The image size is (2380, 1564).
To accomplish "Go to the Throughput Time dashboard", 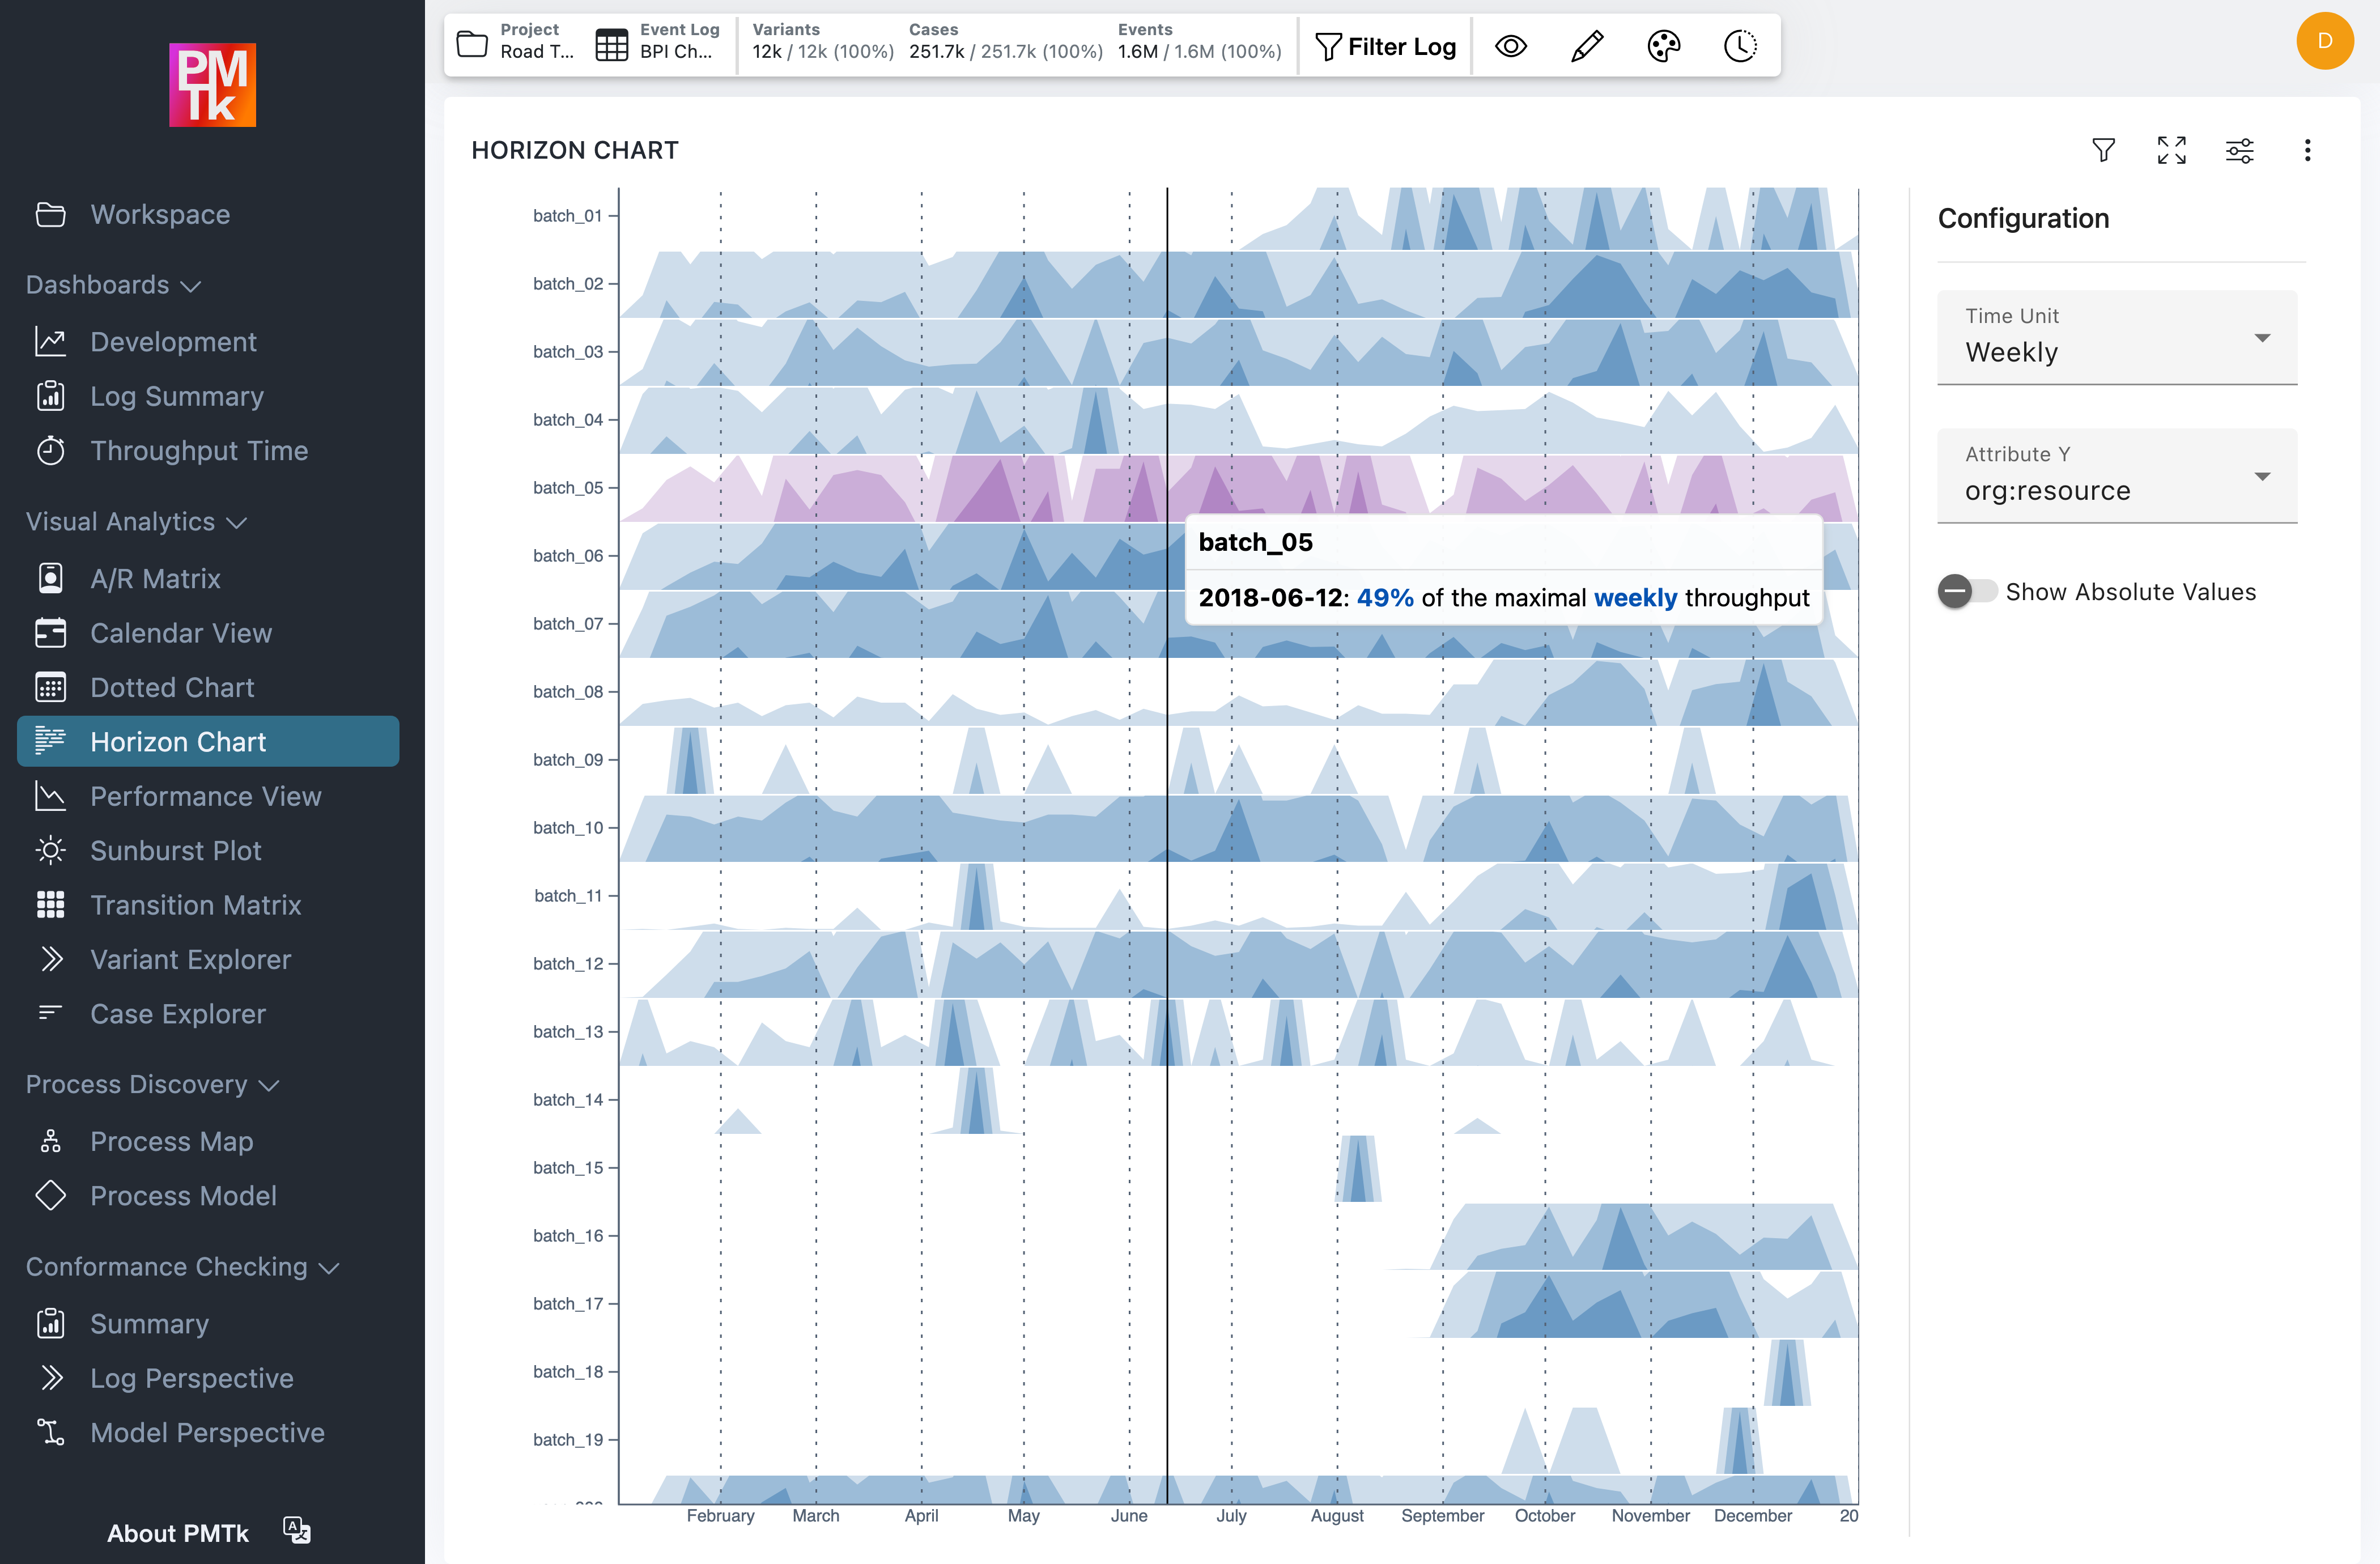I will point(199,450).
